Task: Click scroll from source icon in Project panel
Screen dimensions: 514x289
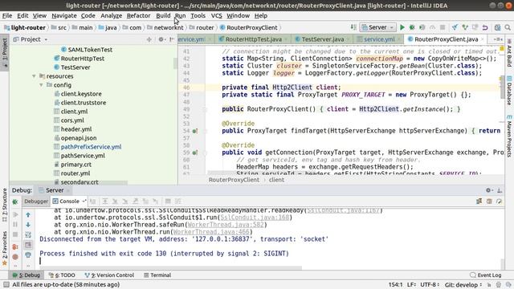Action: click(149, 39)
